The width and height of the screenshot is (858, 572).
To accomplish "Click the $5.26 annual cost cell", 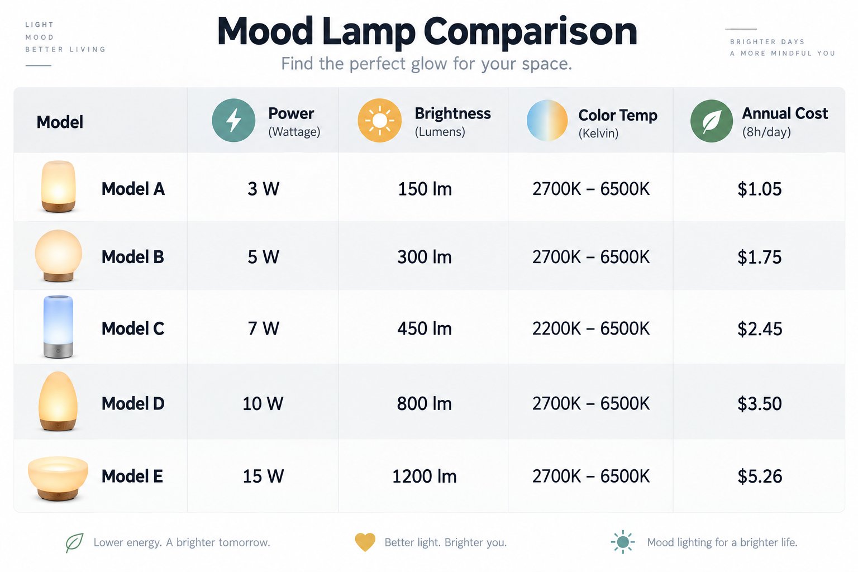I will point(760,476).
